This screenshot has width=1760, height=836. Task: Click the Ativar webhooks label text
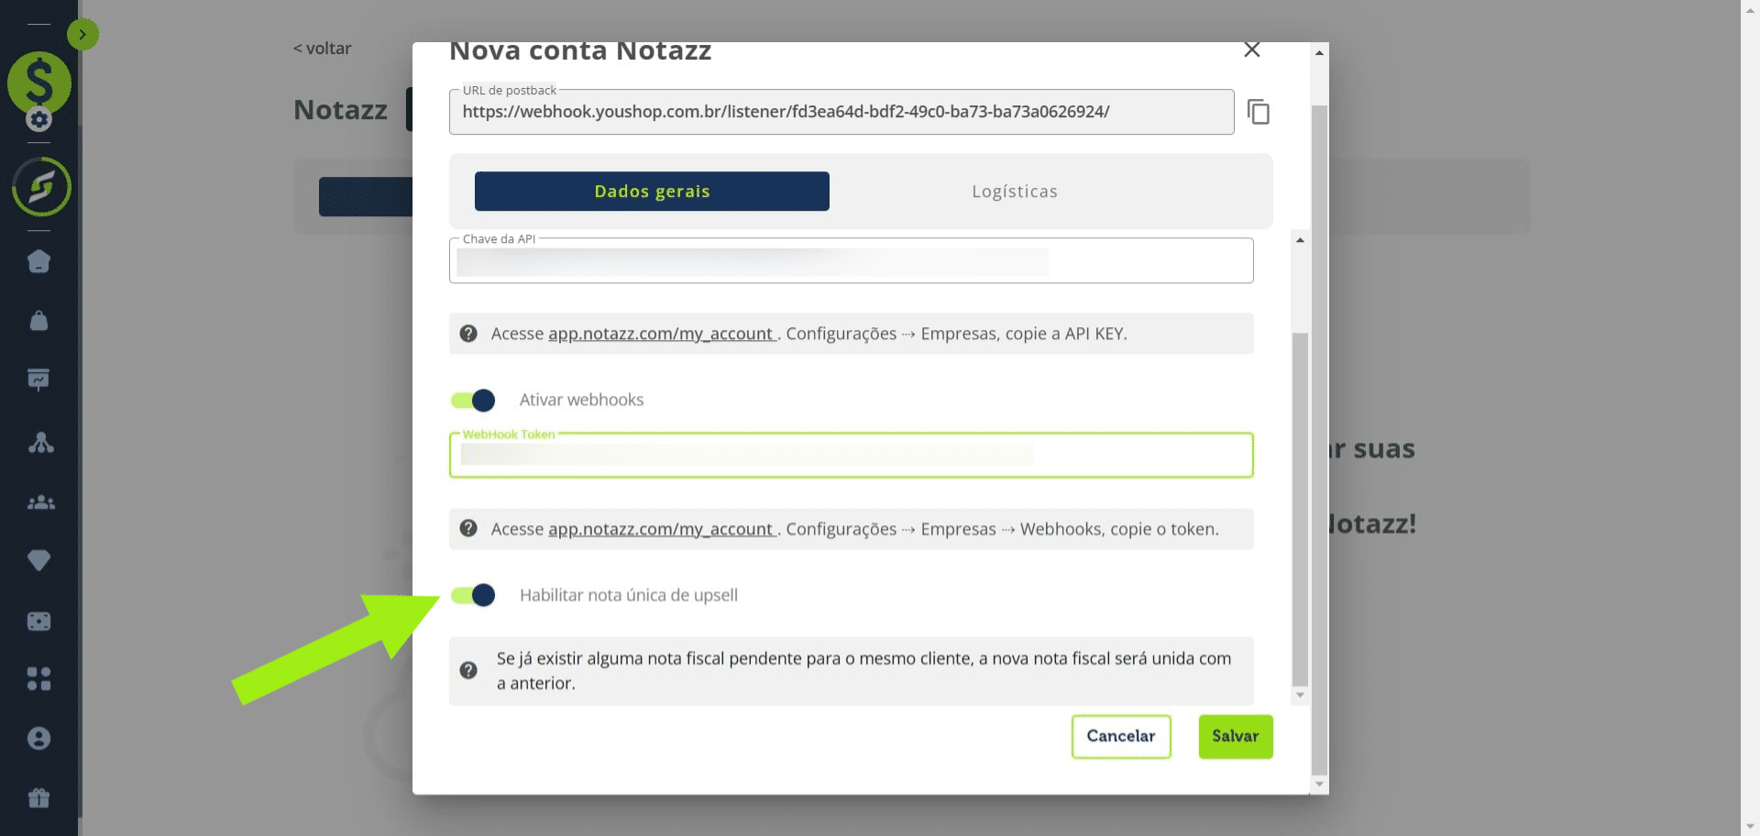[581, 400]
